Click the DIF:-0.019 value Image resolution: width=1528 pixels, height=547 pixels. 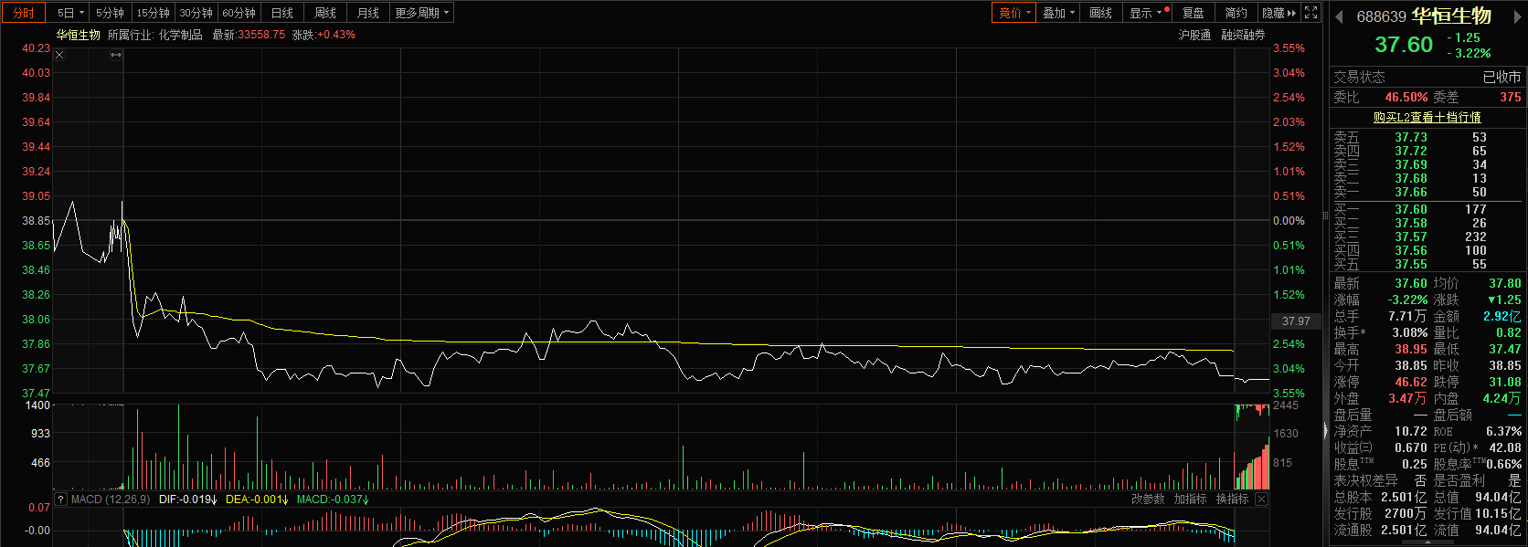187,500
